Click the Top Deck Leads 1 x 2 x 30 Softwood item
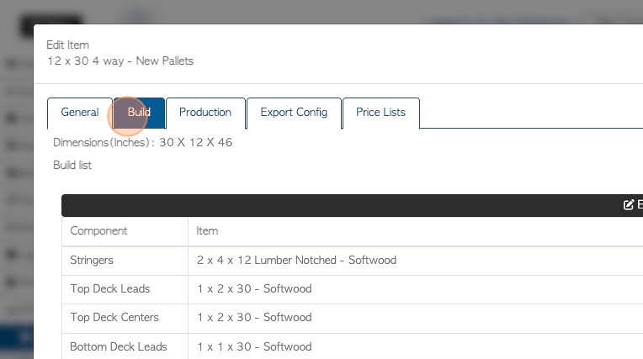 [254, 289]
